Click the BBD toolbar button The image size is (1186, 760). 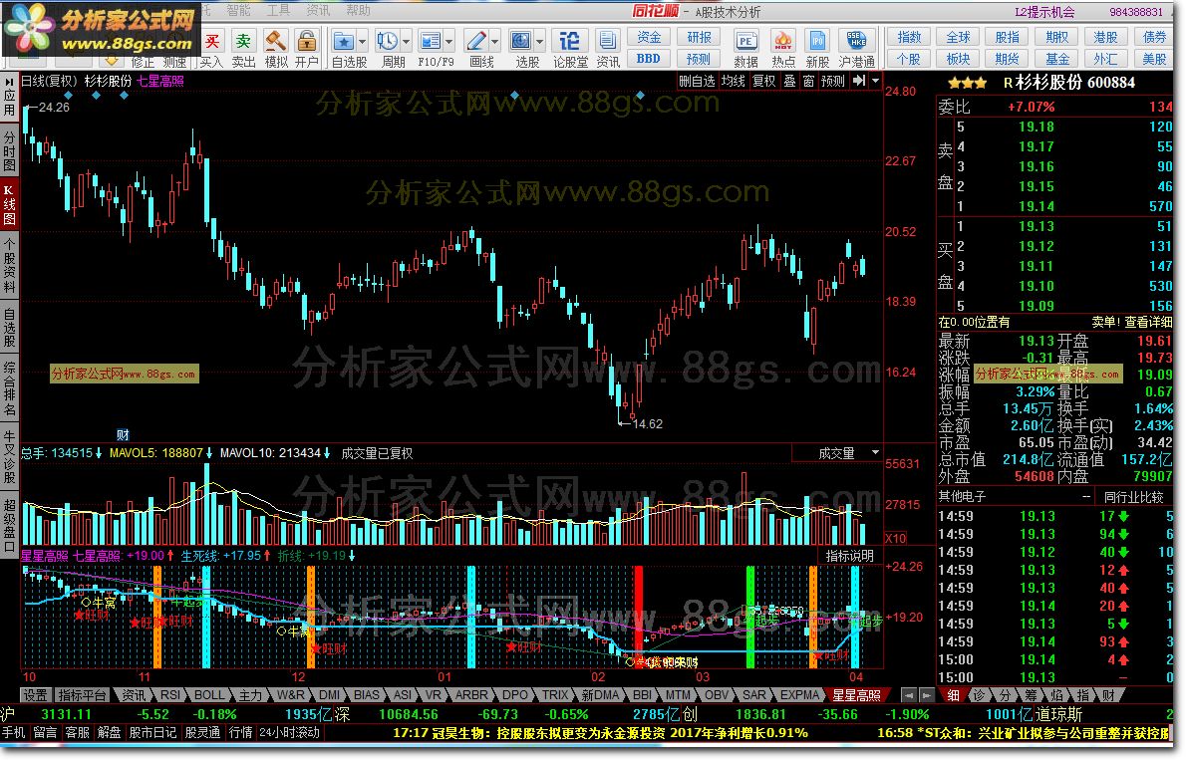(648, 58)
